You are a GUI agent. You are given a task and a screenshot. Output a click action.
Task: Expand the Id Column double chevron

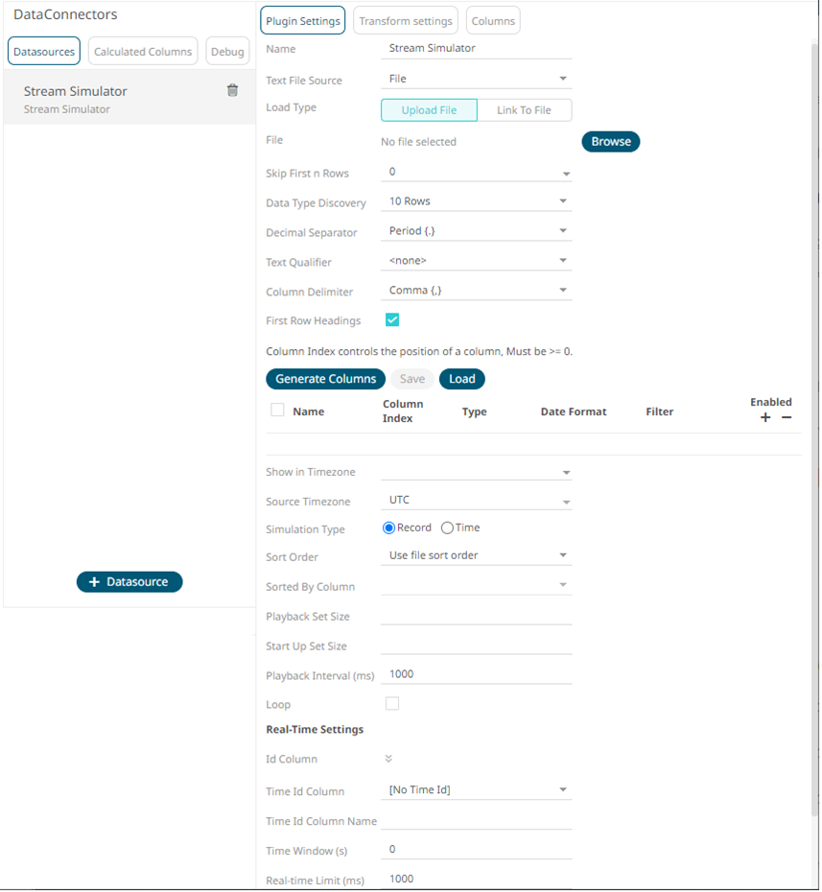tap(388, 759)
